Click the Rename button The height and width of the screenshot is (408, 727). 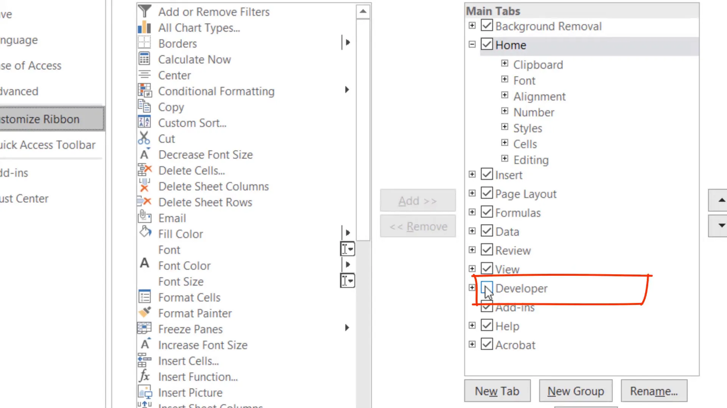coord(654,391)
